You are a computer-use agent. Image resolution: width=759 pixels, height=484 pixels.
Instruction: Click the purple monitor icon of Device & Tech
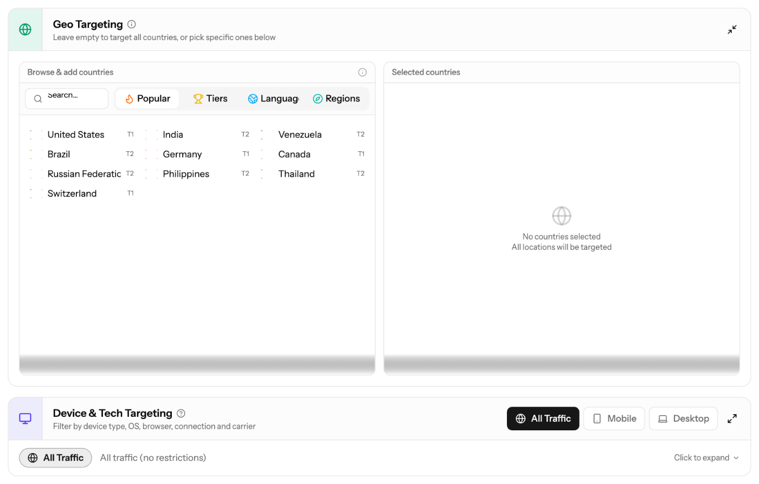(25, 418)
